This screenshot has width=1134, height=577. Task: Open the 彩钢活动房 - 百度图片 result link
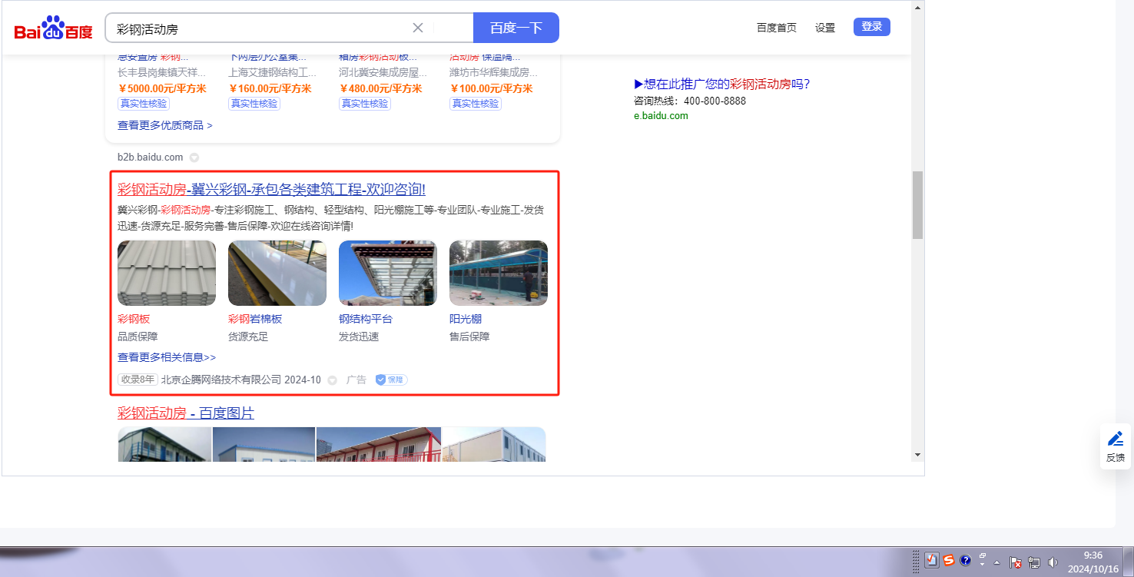pyautogui.click(x=185, y=413)
